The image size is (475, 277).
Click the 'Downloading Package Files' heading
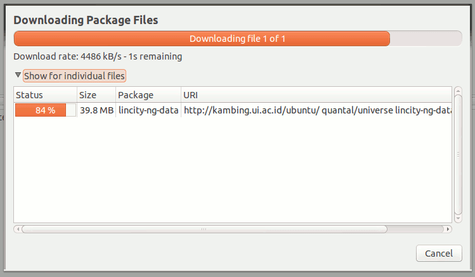pyautogui.click(x=86, y=20)
